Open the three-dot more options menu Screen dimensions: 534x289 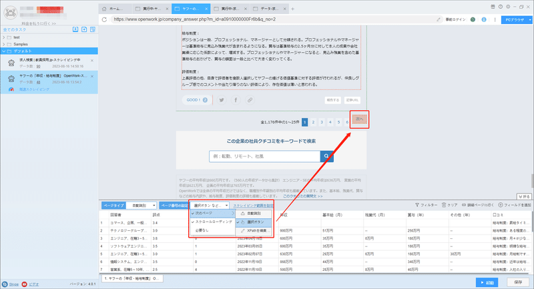pyautogui.click(x=495, y=20)
